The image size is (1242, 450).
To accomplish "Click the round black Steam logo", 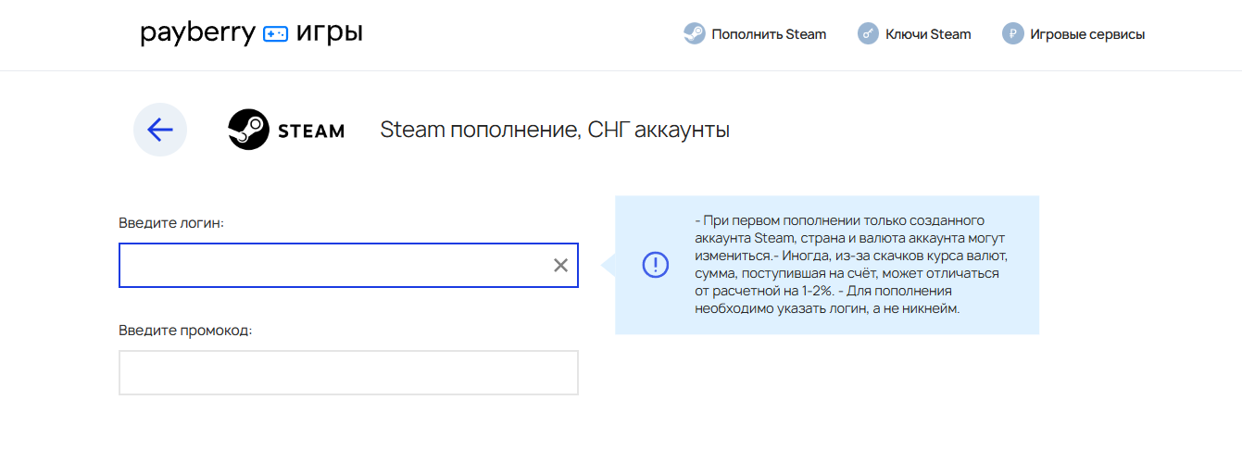I will [249, 130].
